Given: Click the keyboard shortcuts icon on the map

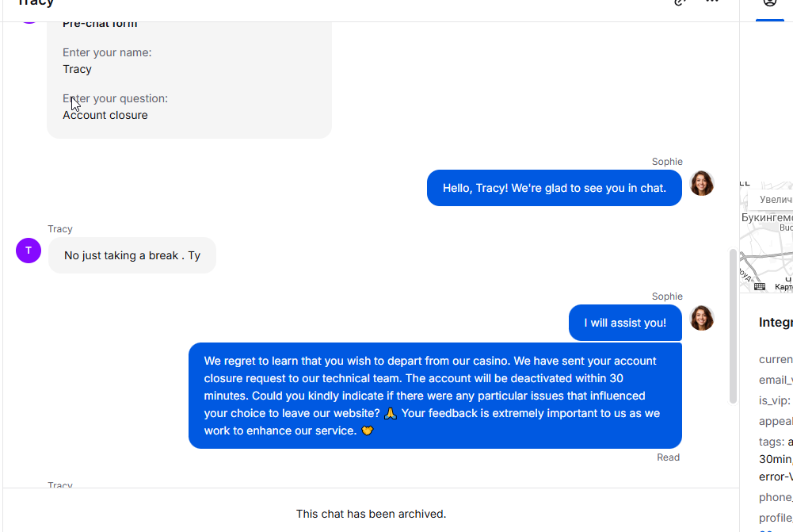Looking at the screenshot, I should [x=760, y=286].
